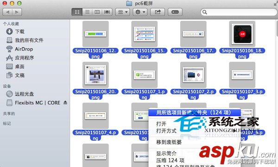Screen dimensions: 278x167
Task: Select thumbnail of Snip20150107_3.png
Action: pos(242,75)
